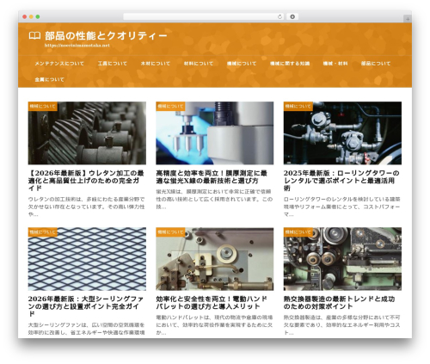Open the メンテナンスについて menu item

(x=59, y=64)
